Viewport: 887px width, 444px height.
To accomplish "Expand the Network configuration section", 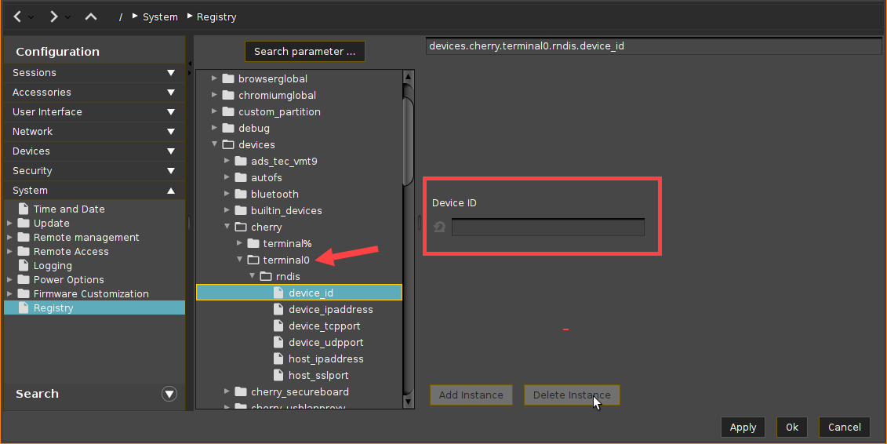I will (171, 132).
